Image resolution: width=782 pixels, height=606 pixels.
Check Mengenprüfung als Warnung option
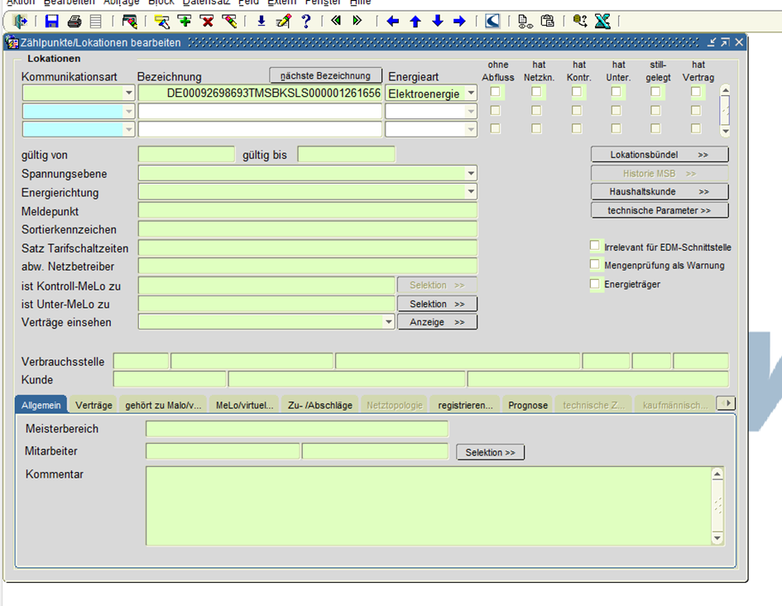pyautogui.click(x=595, y=265)
